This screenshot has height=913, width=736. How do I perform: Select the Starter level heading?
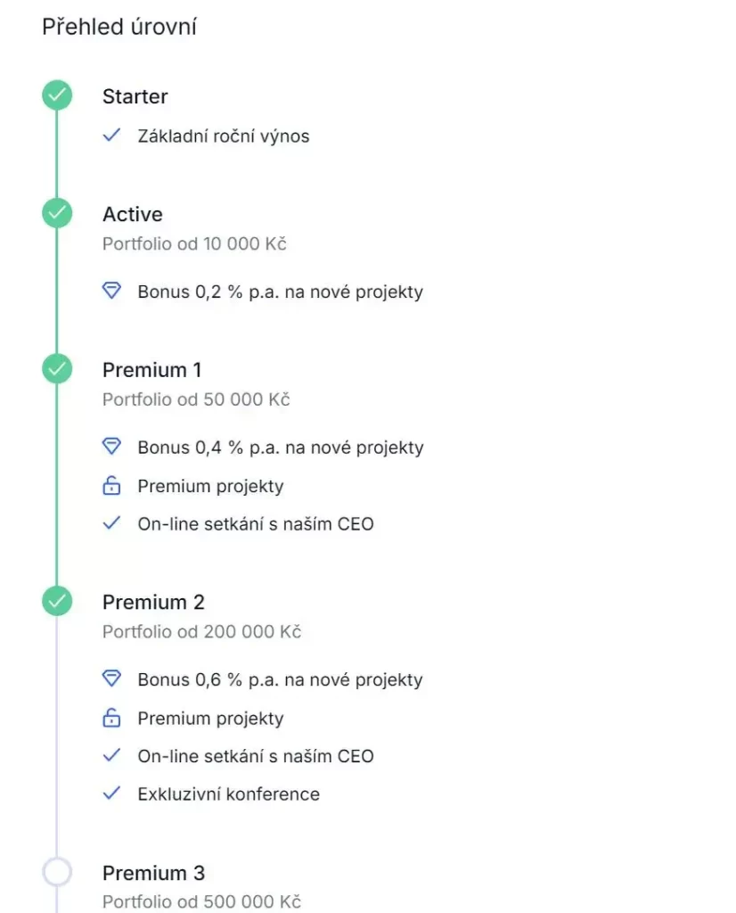pos(135,96)
